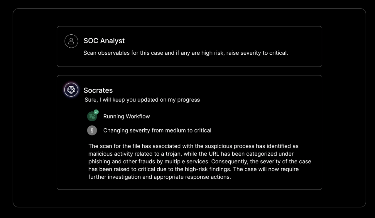Click the severity thermometer icon

pos(92,130)
